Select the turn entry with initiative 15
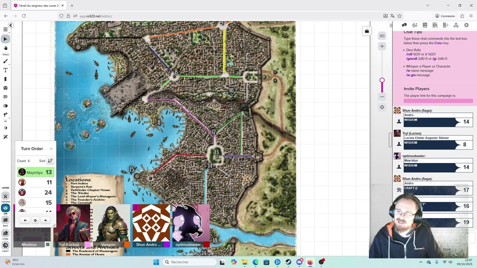Viewport: 477px width, 268px height. tap(36, 202)
